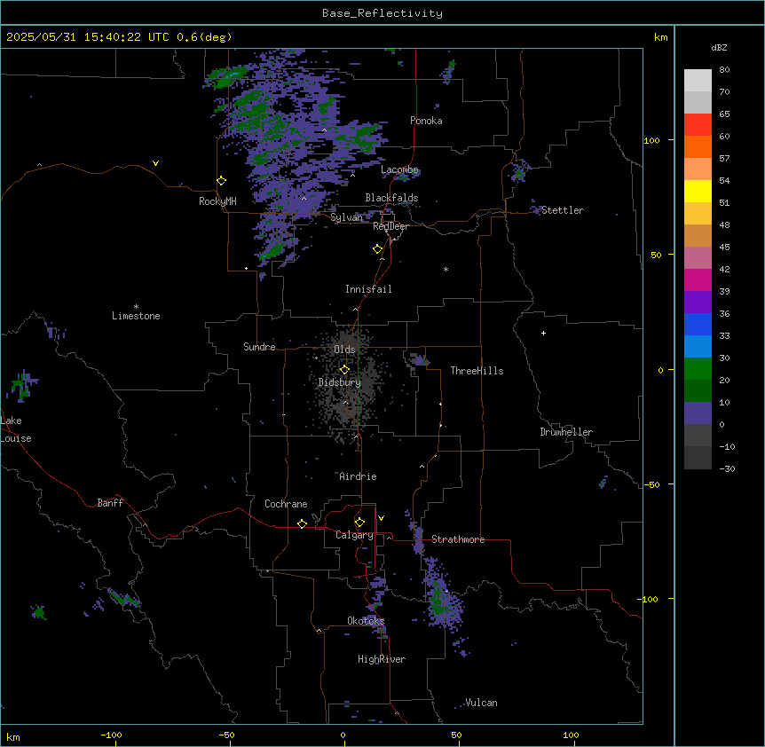Image resolution: width=765 pixels, height=747 pixels.
Task: Select the slate purple 0-10 dBZ swatch
Action: point(698,413)
